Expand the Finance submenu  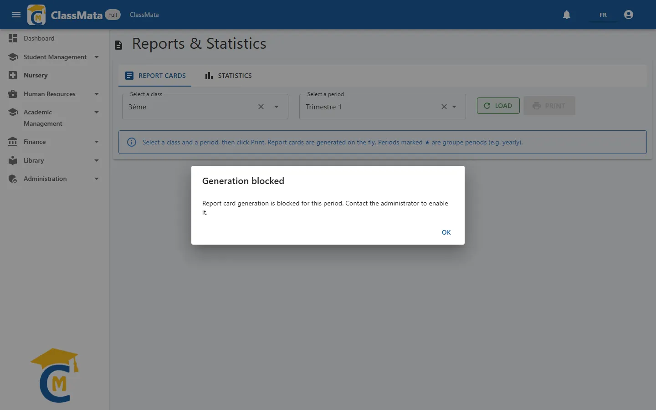click(97, 142)
